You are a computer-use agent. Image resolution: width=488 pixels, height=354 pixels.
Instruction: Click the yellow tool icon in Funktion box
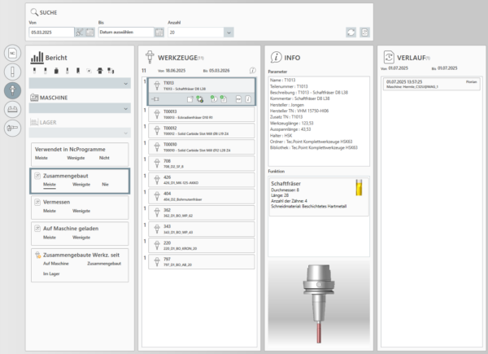359,189
